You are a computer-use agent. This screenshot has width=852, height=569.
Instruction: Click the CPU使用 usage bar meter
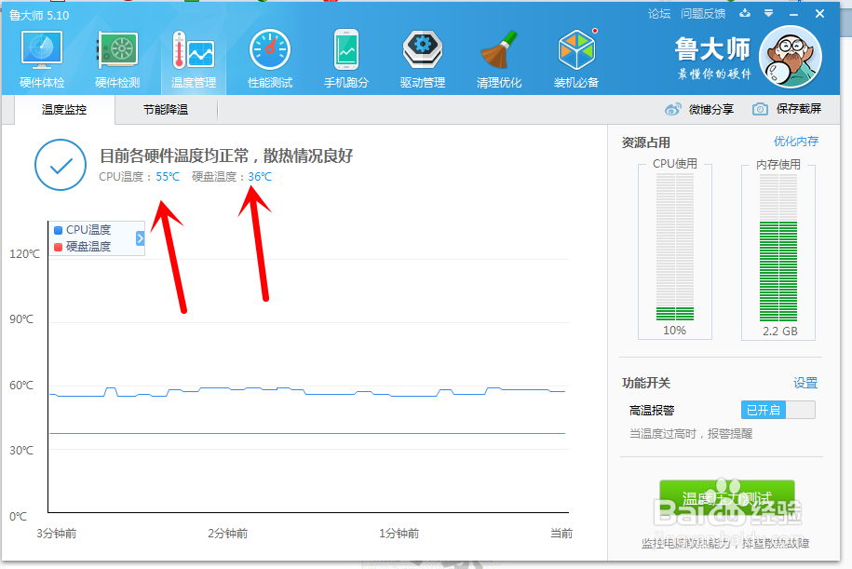click(x=675, y=247)
